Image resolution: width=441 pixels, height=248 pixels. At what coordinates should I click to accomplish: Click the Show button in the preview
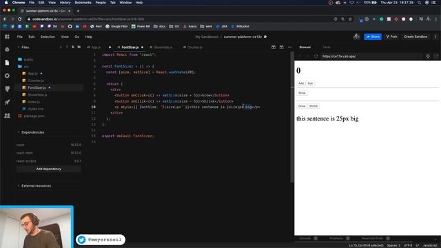click(x=302, y=93)
